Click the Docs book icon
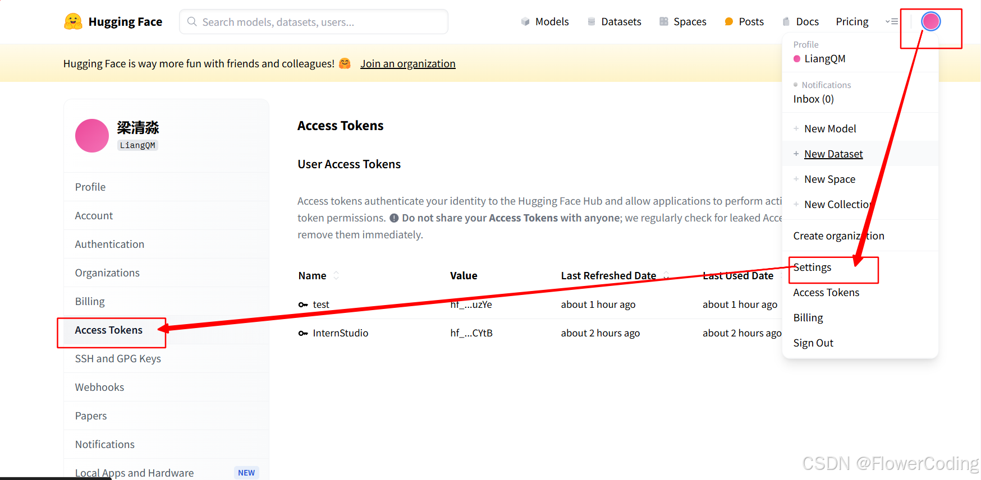Viewport: 981px width, 480px height. coord(786,21)
